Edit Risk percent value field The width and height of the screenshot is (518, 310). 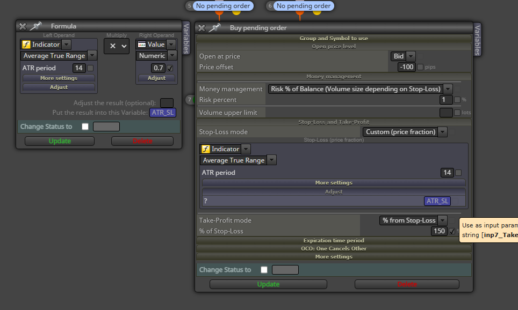click(446, 100)
